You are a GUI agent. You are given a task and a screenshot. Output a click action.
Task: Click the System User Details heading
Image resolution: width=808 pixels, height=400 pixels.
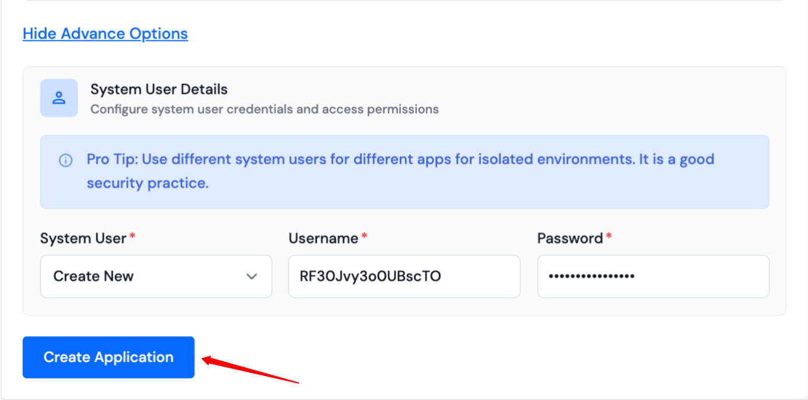coord(159,89)
